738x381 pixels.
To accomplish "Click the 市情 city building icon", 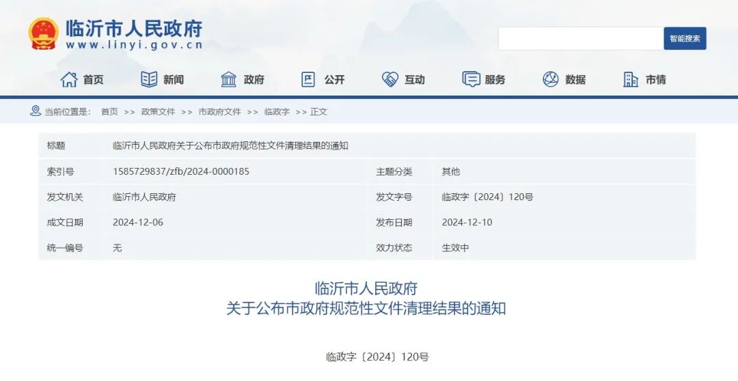I will click(631, 79).
